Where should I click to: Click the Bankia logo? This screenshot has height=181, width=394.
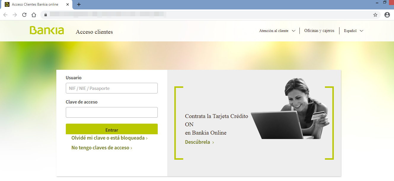pos(47,30)
